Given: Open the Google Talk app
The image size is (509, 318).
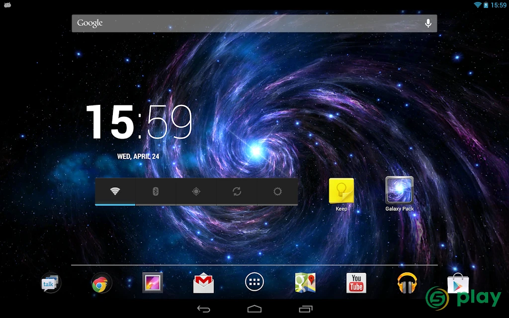Looking at the screenshot, I should [50, 283].
